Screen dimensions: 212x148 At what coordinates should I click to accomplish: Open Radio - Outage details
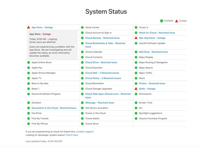click(x=147, y=89)
